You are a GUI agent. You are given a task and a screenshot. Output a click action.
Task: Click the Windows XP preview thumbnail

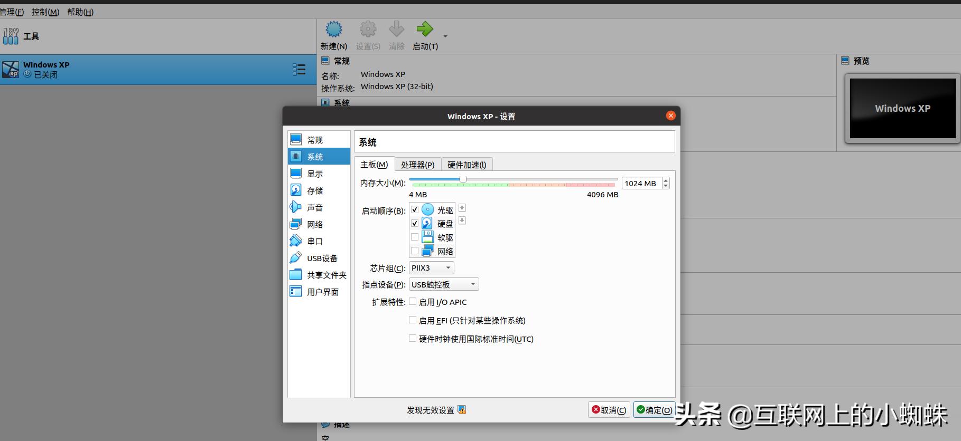point(902,108)
